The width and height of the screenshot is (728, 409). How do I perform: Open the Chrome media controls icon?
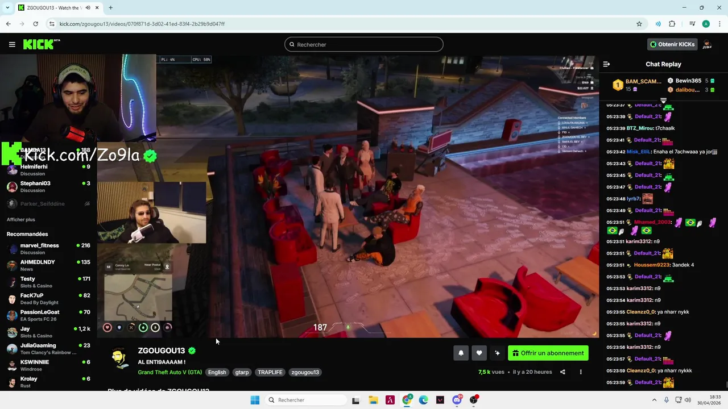point(692,24)
